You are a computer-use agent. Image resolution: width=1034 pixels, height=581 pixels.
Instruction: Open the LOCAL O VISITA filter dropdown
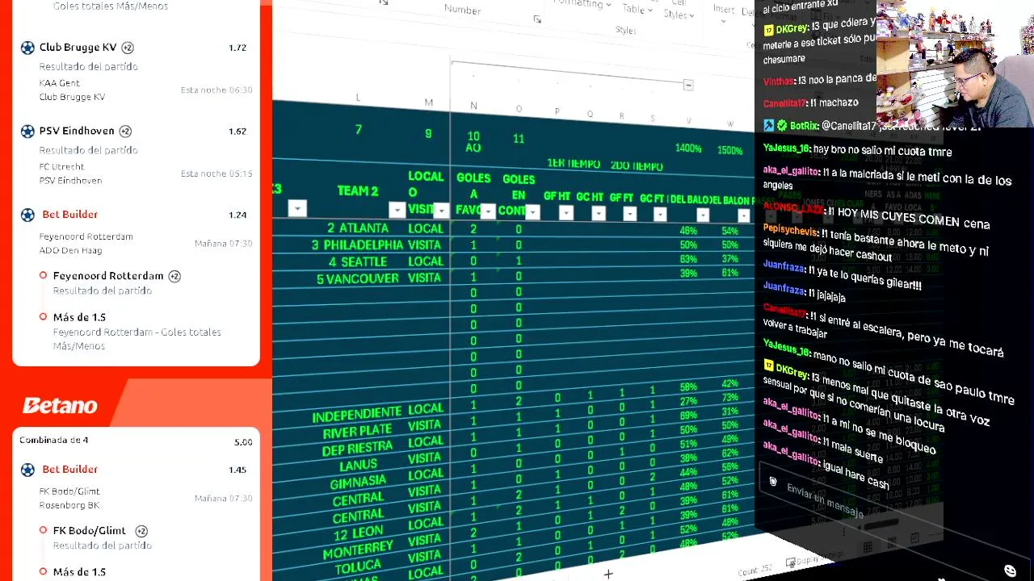click(x=441, y=211)
